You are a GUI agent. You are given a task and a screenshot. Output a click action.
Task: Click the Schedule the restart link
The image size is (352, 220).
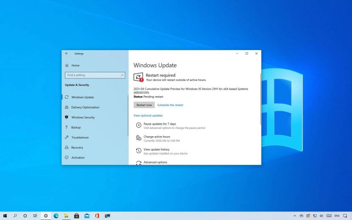170,105
